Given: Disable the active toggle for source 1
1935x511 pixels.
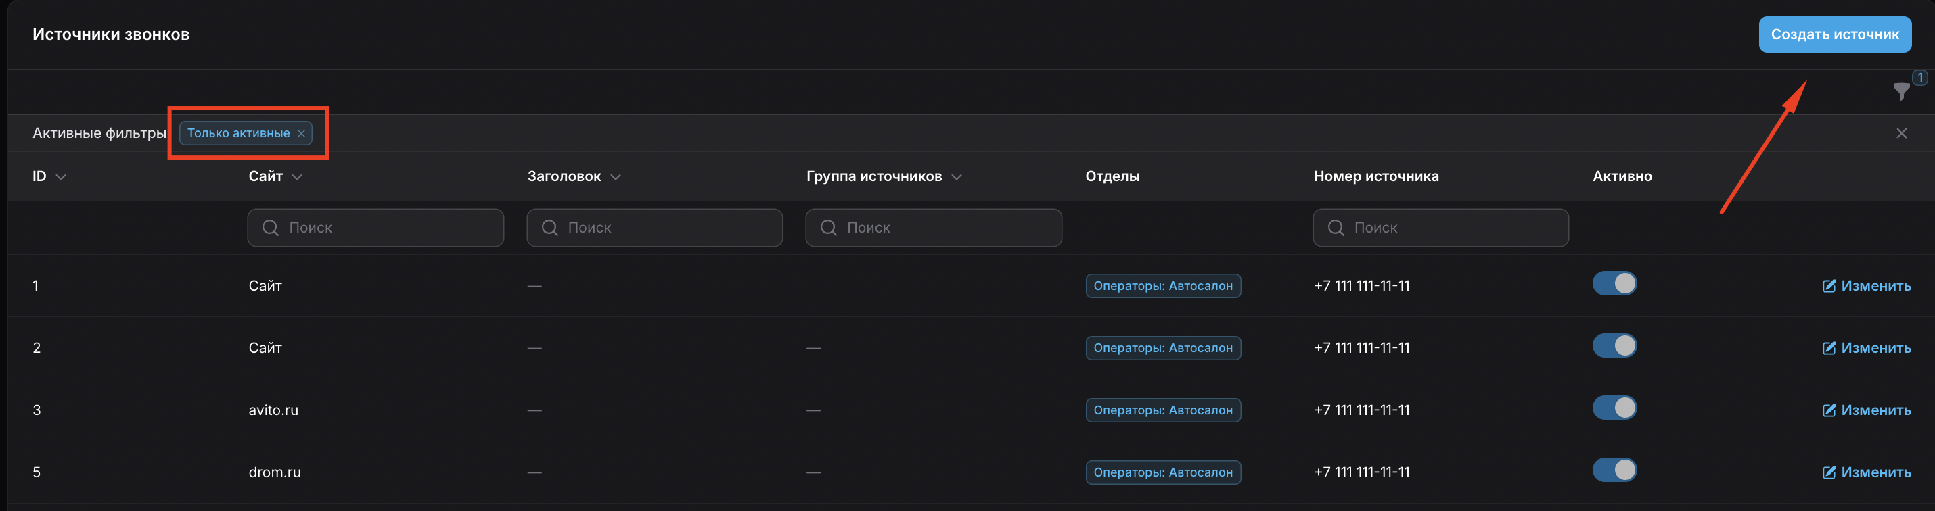Looking at the screenshot, I should pyautogui.click(x=1614, y=284).
